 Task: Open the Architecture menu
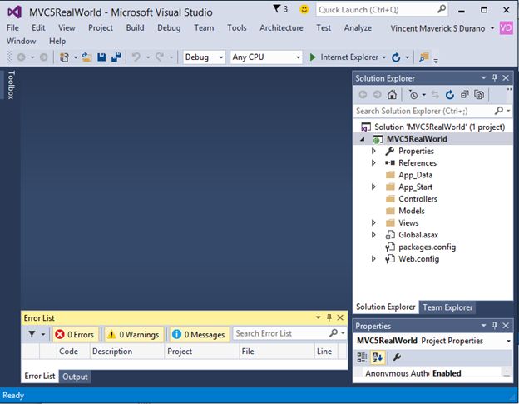pyautogui.click(x=281, y=27)
